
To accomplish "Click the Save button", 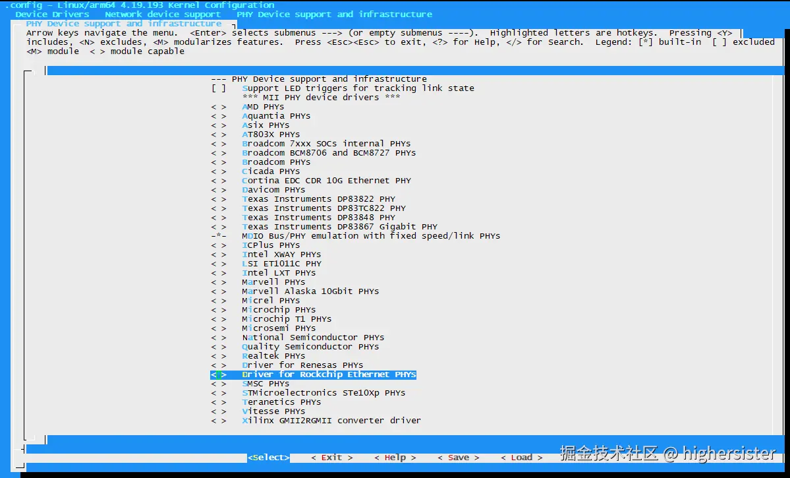I will (458, 458).
